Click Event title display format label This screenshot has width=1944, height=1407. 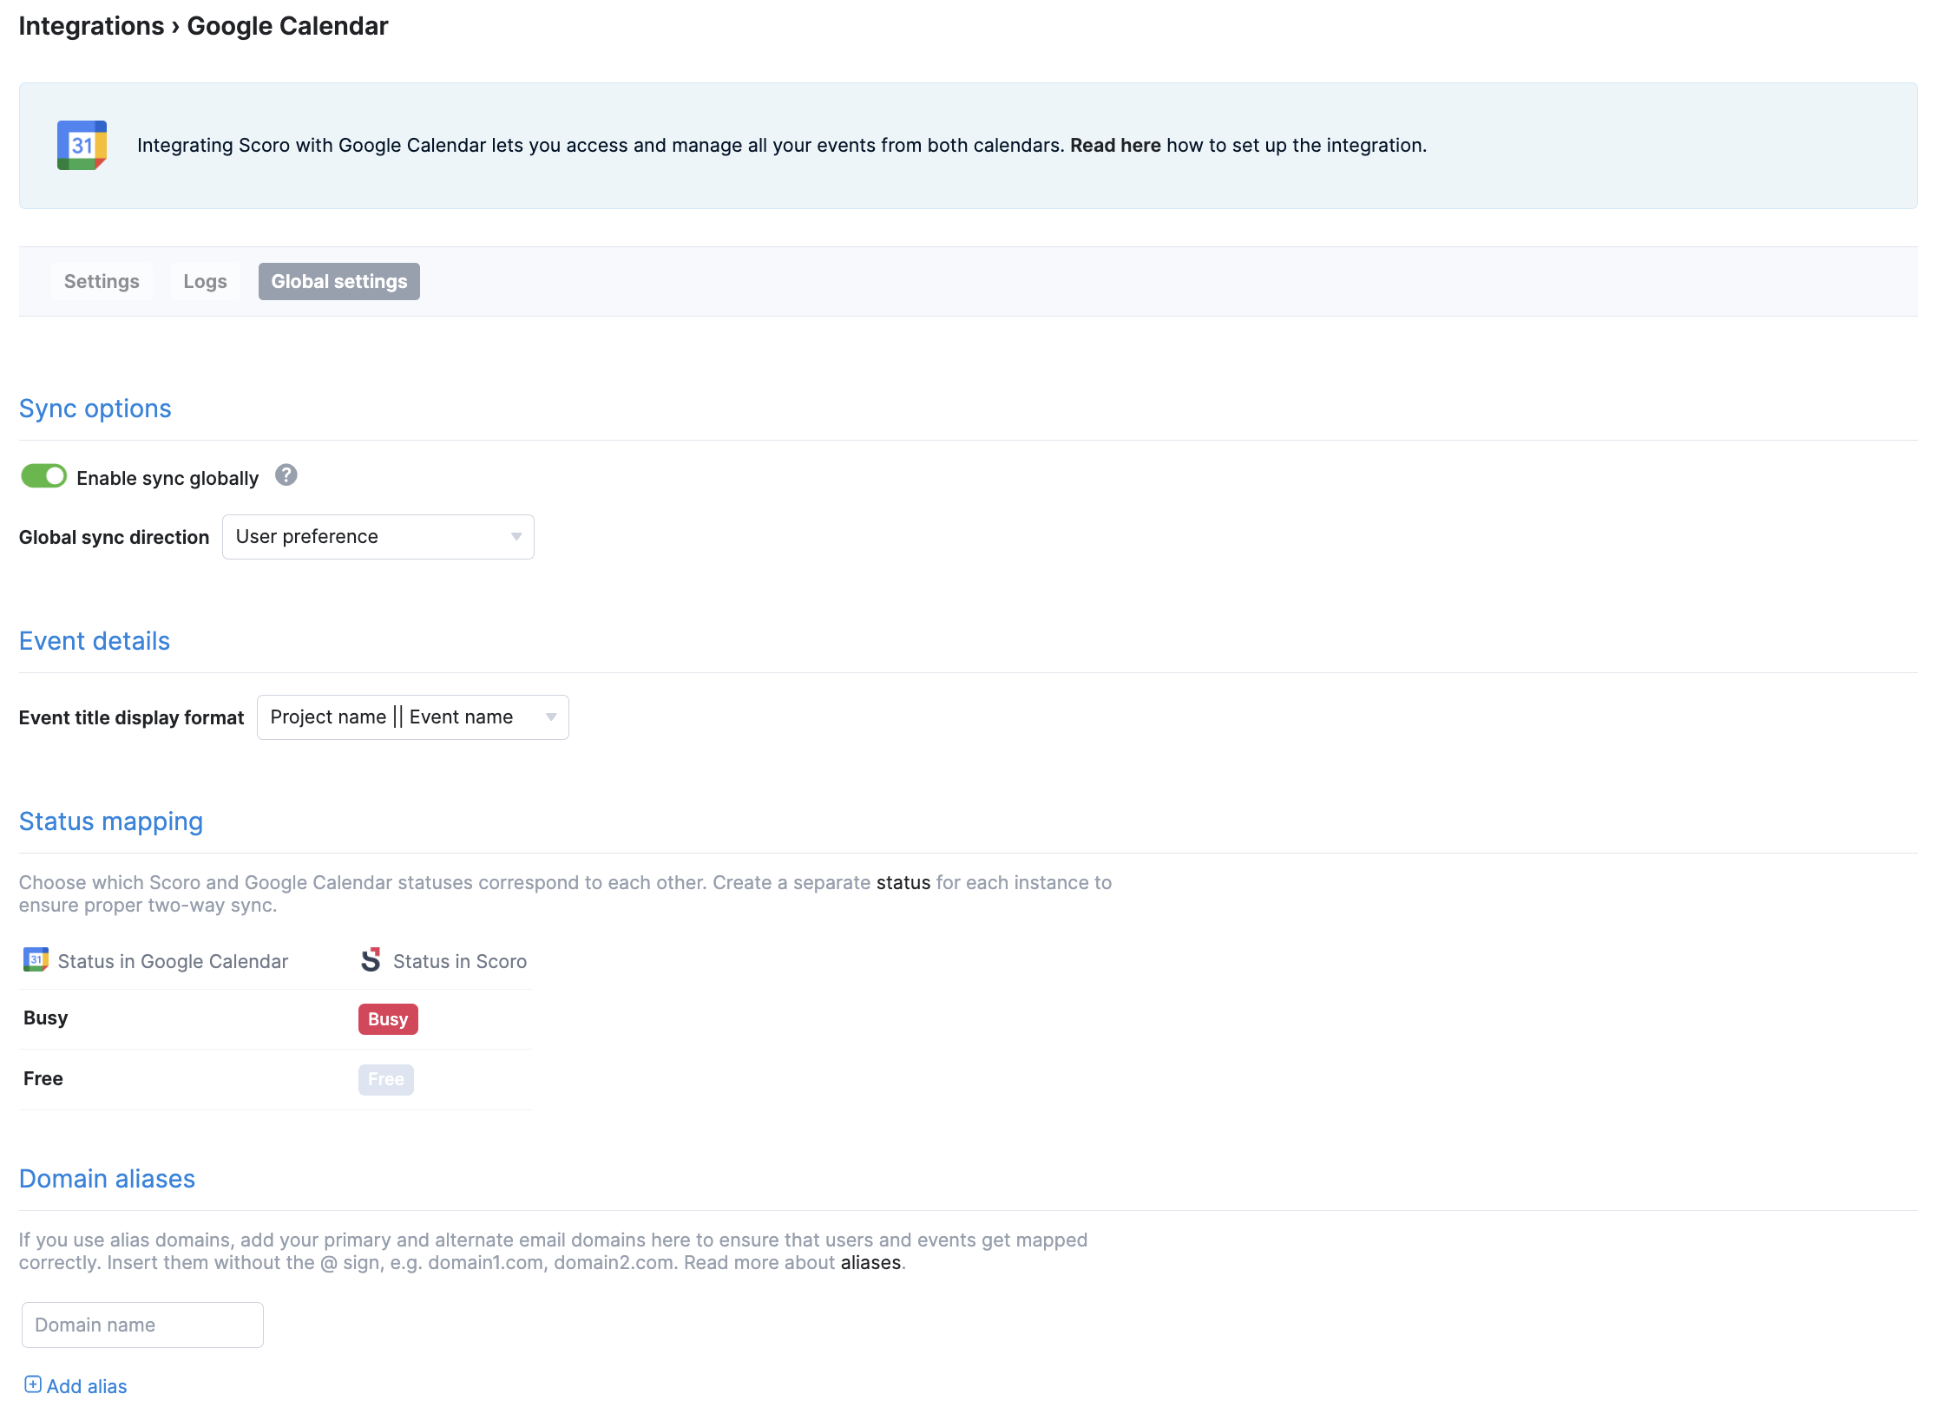pyautogui.click(x=132, y=717)
